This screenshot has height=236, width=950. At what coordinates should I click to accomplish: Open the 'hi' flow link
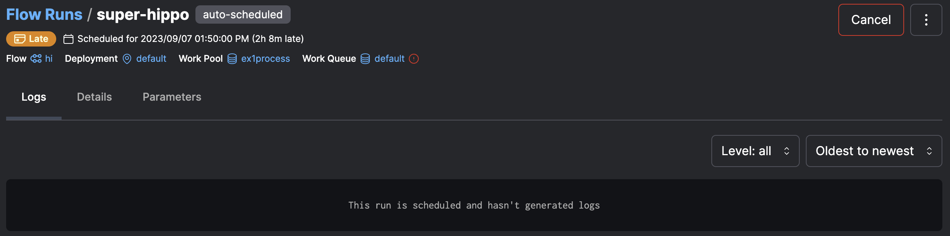pyautogui.click(x=48, y=58)
